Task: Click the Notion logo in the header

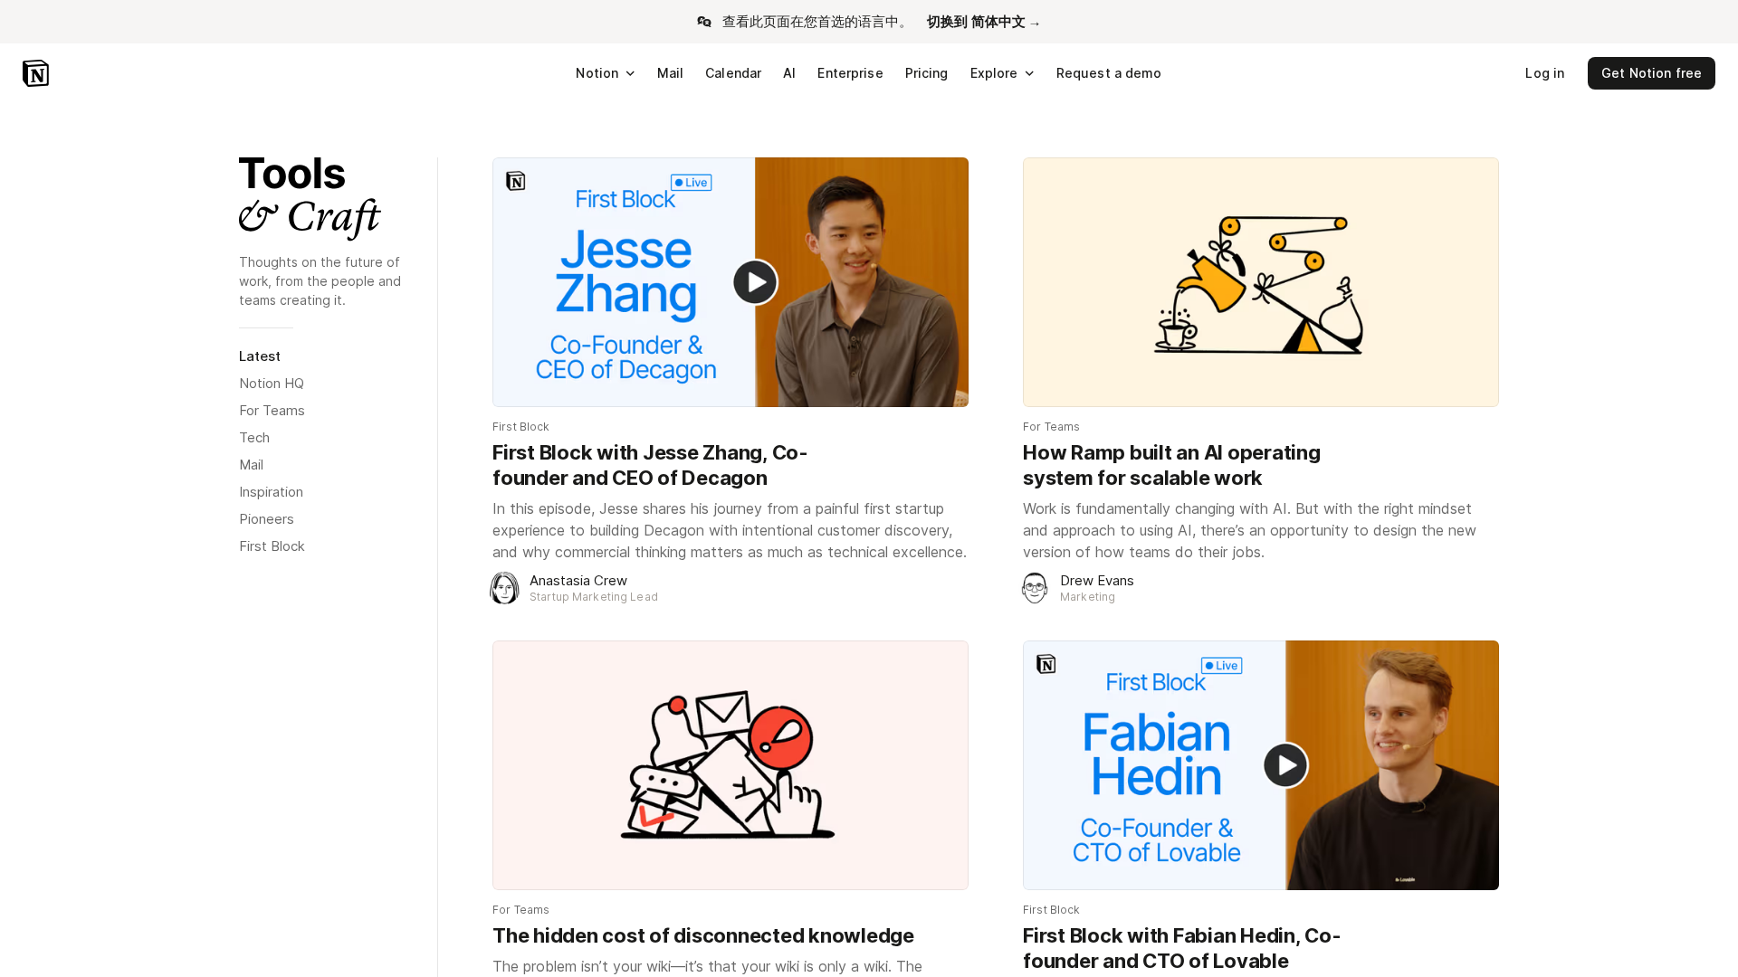Action: coord(35,73)
